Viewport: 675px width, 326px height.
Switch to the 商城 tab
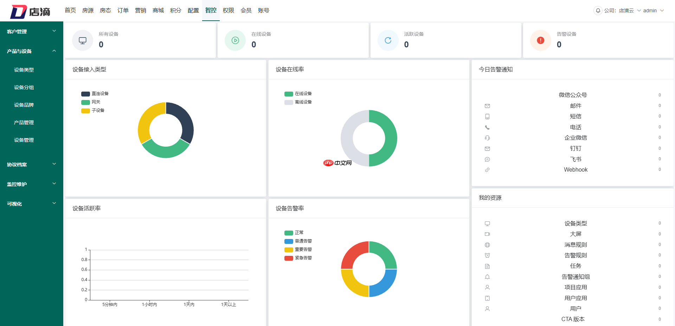[158, 11]
